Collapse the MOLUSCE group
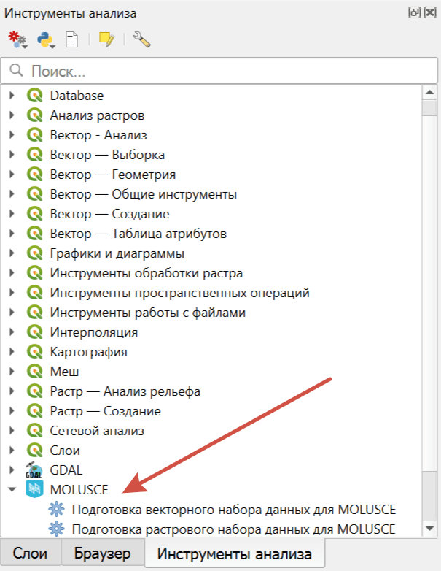441x571 pixels. pyautogui.click(x=12, y=489)
